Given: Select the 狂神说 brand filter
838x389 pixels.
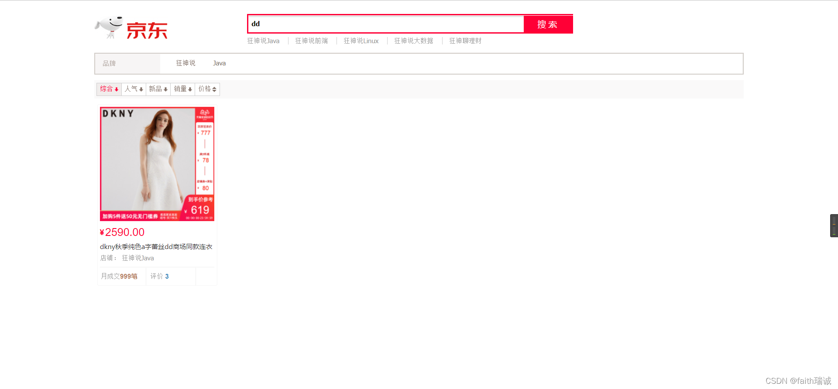Looking at the screenshot, I should tap(185, 63).
